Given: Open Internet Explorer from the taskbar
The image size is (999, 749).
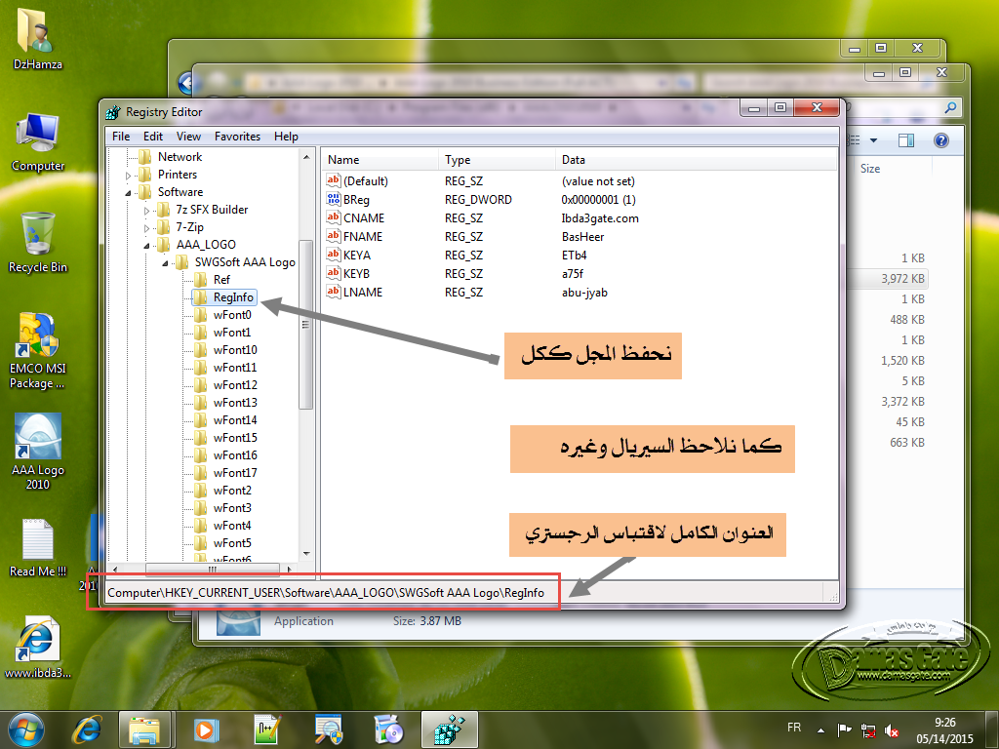Looking at the screenshot, I should 87,729.
